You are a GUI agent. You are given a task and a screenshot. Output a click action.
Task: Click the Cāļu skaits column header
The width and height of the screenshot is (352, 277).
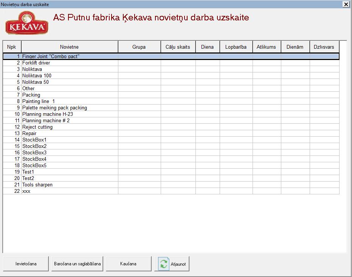178,47
